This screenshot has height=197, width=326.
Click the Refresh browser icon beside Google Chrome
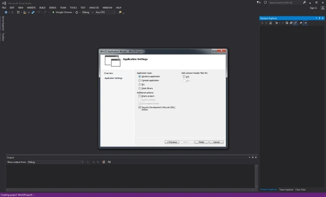pos(76,12)
